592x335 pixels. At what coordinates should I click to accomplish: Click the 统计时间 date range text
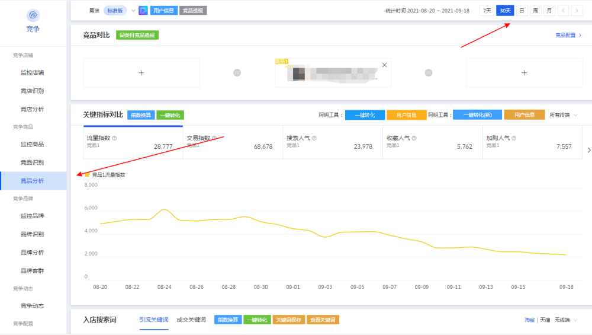[x=427, y=11]
